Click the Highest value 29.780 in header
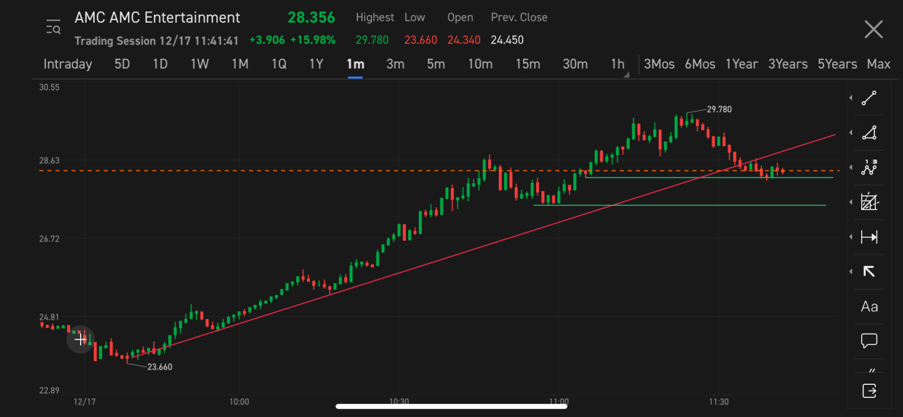The height and width of the screenshot is (417, 903). click(372, 40)
